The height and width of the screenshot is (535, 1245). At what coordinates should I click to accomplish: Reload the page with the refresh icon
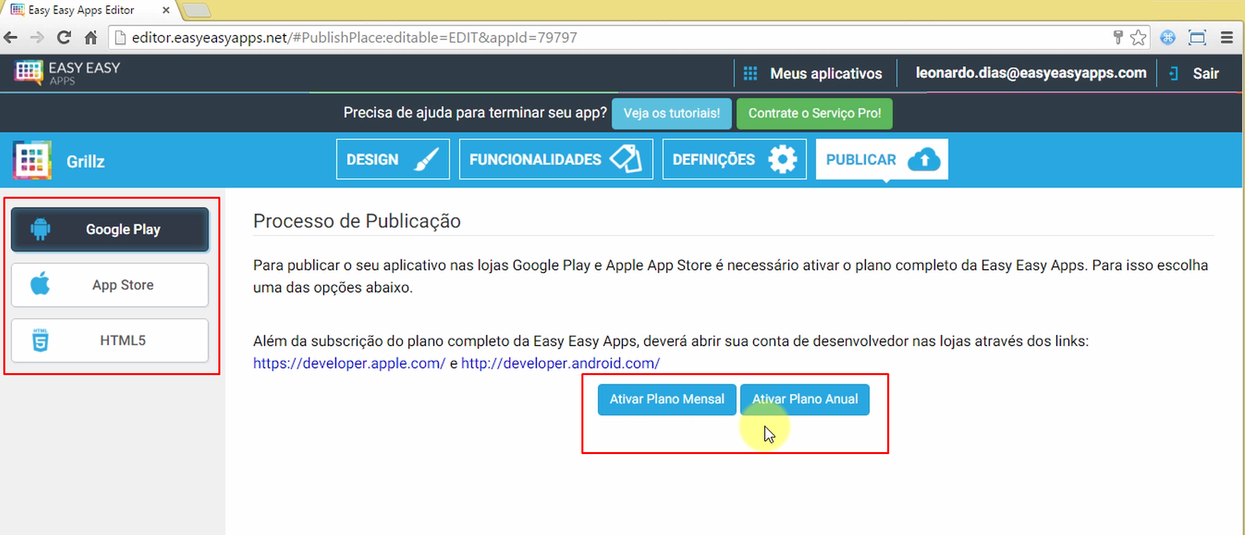[x=64, y=38]
